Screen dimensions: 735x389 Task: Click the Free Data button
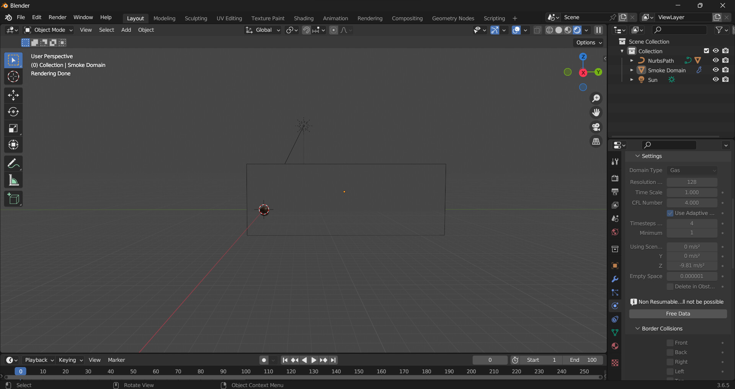pyautogui.click(x=678, y=314)
